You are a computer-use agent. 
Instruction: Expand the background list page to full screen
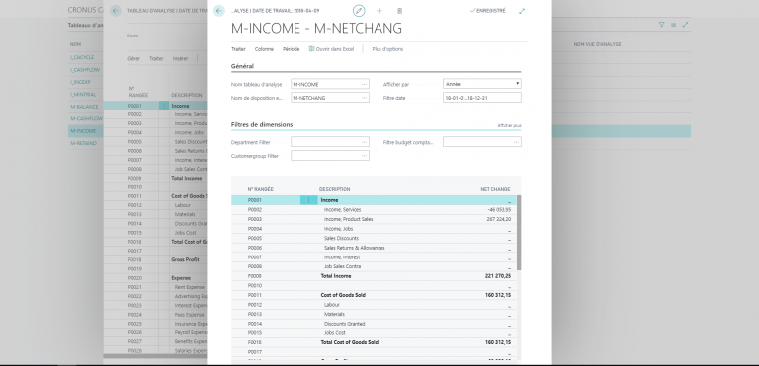685,25
